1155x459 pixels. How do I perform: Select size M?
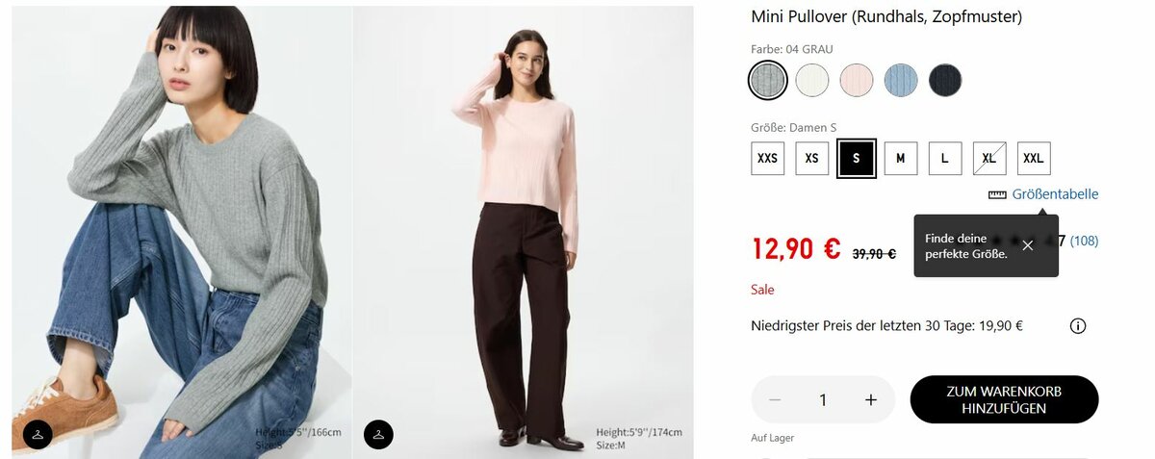pyautogui.click(x=901, y=159)
